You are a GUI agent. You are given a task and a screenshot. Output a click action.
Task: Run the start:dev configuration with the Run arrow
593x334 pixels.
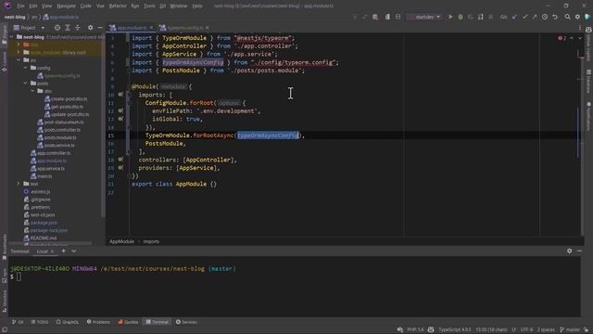tap(450, 17)
